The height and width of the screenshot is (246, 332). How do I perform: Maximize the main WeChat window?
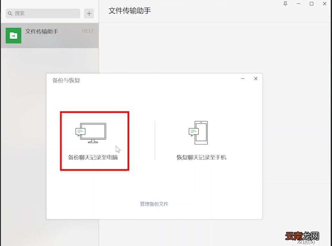click(x=311, y=4)
